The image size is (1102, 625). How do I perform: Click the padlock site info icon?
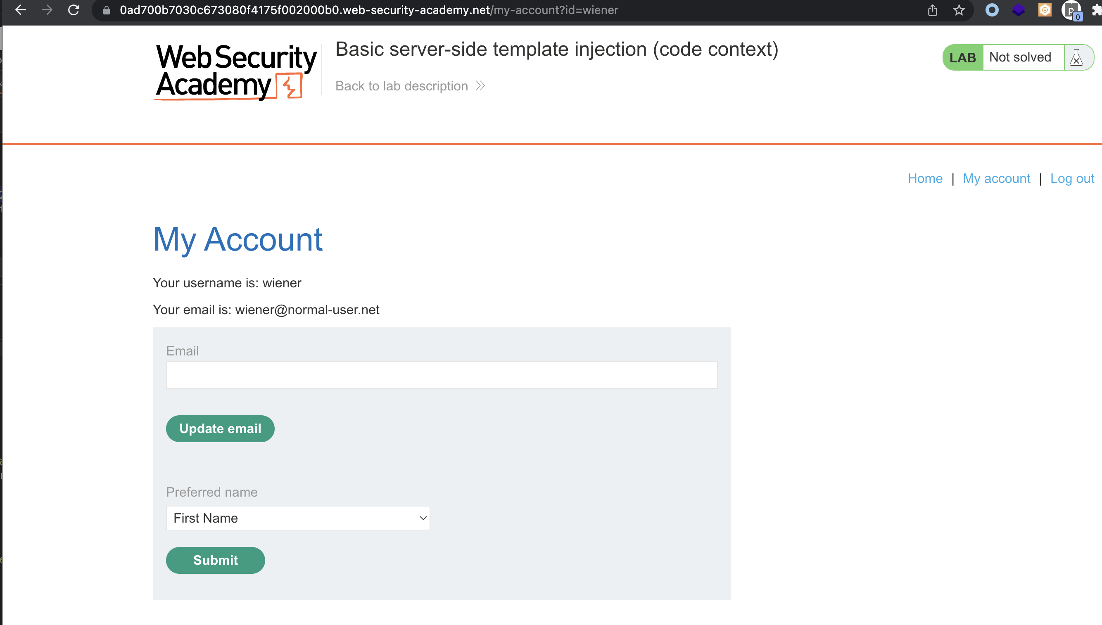[x=107, y=10]
